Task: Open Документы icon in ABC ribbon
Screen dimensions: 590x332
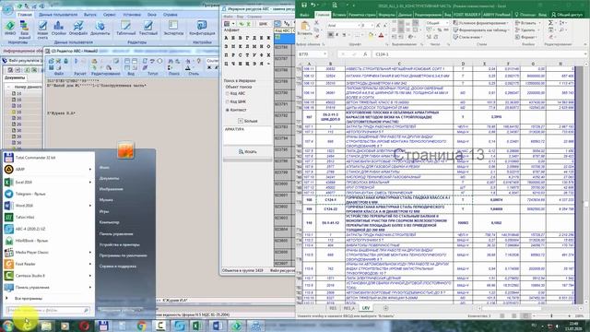Action: point(100,29)
